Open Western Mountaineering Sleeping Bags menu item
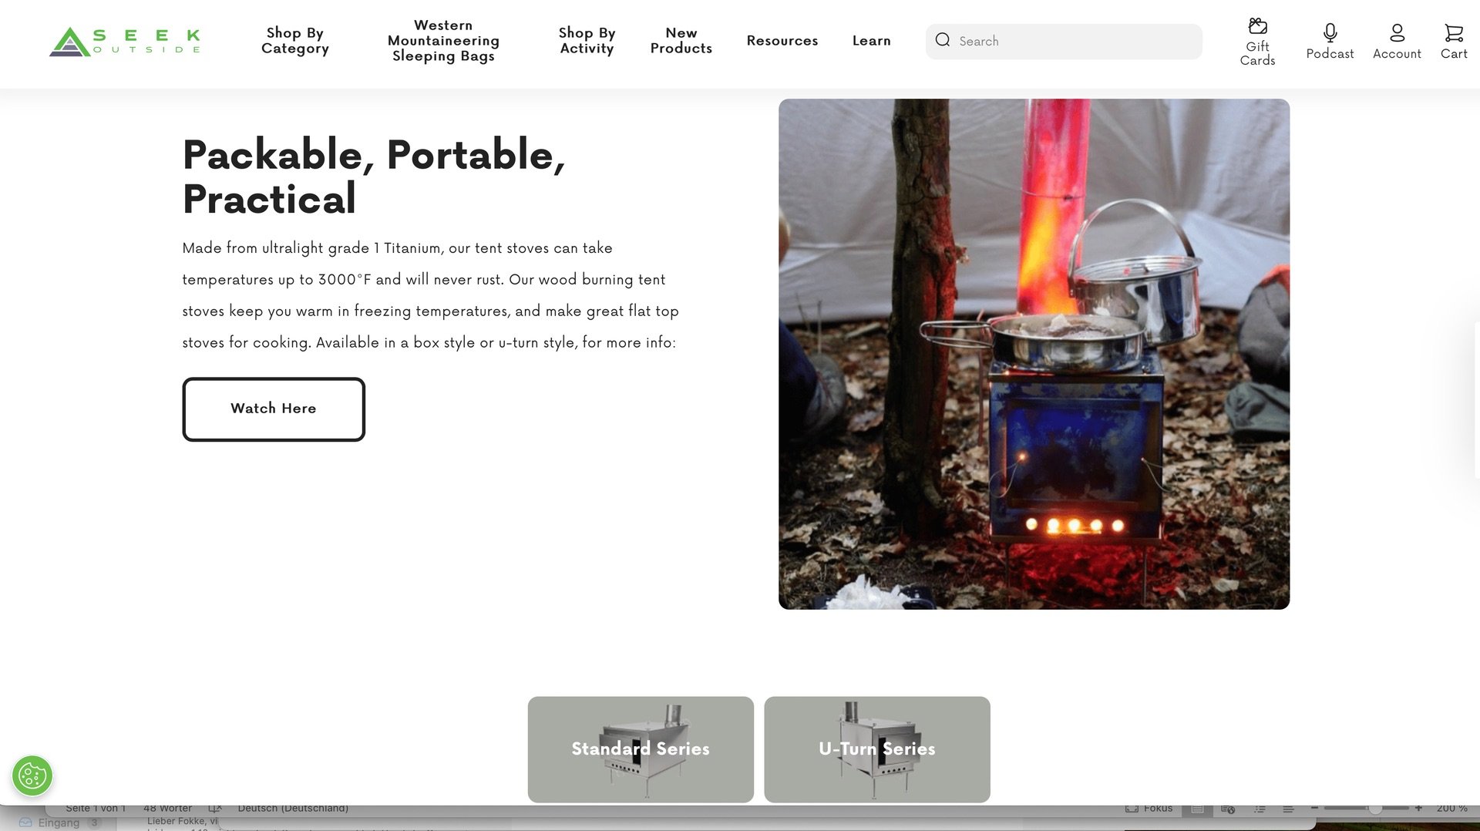The image size is (1480, 831). pyautogui.click(x=443, y=41)
